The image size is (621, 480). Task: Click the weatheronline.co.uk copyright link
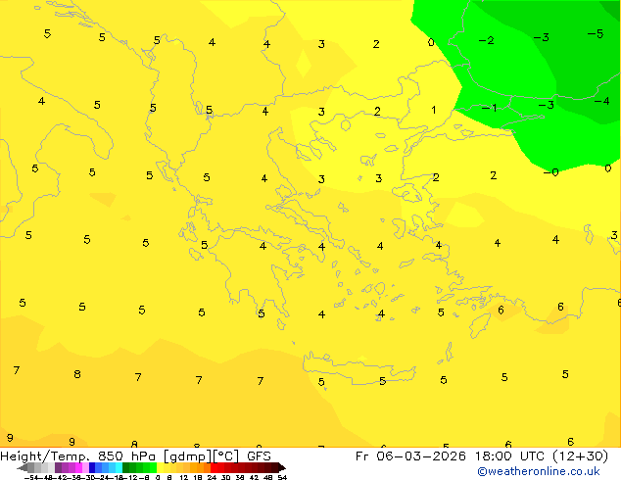click(539, 471)
